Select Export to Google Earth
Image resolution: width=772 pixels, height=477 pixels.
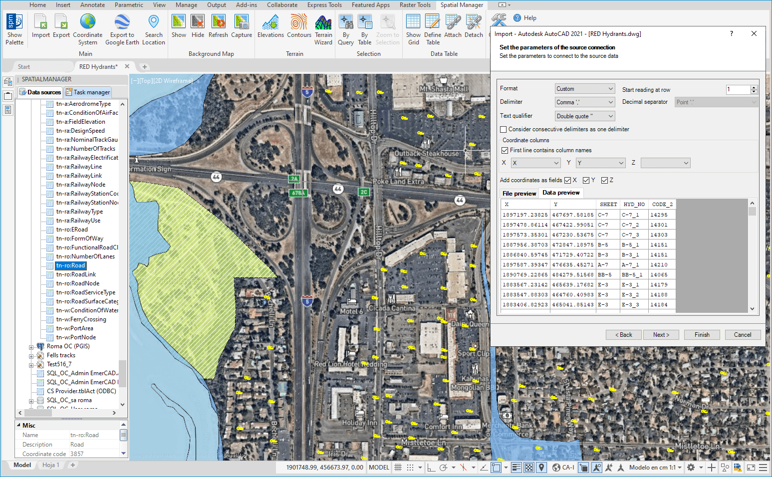(x=122, y=29)
